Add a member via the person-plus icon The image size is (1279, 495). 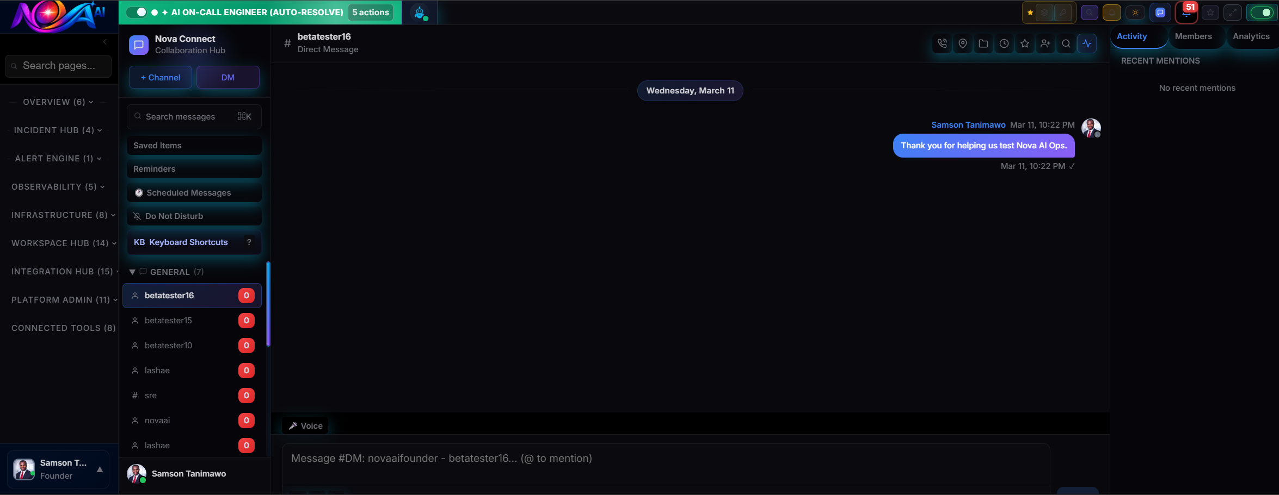[1046, 43]
